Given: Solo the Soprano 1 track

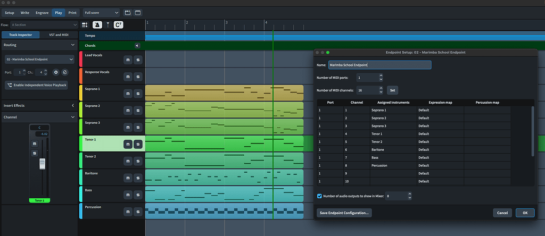Looking at the screenshot, I should [x=138, y=94].
